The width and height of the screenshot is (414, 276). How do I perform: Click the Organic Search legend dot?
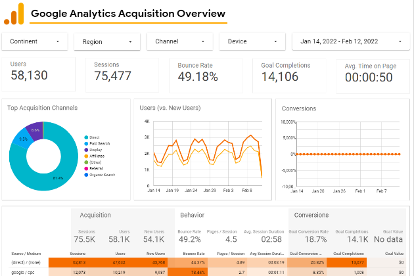point(86,175)
